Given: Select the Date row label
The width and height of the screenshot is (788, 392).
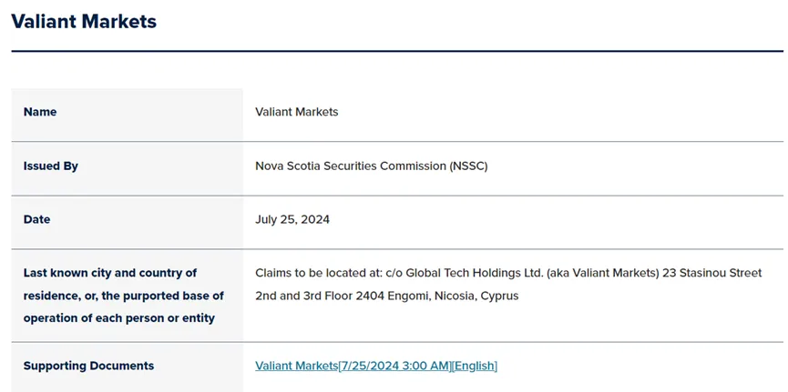Looking at the screenshot, I should (36, 219).
